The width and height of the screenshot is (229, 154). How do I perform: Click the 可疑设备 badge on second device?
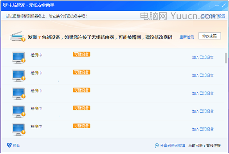(81, 72)
